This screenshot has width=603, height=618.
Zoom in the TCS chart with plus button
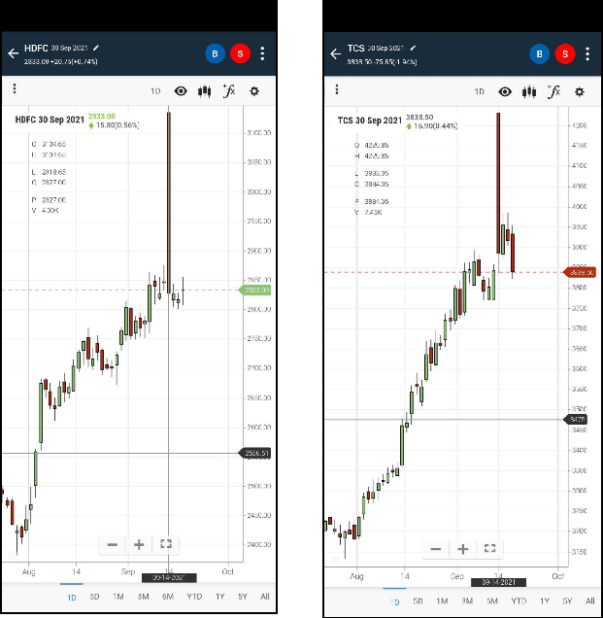[463, 549]
